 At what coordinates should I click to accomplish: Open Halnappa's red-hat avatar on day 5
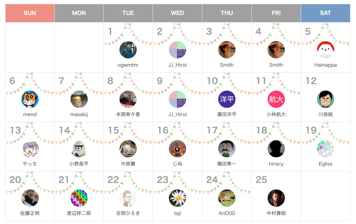[325, 50]
